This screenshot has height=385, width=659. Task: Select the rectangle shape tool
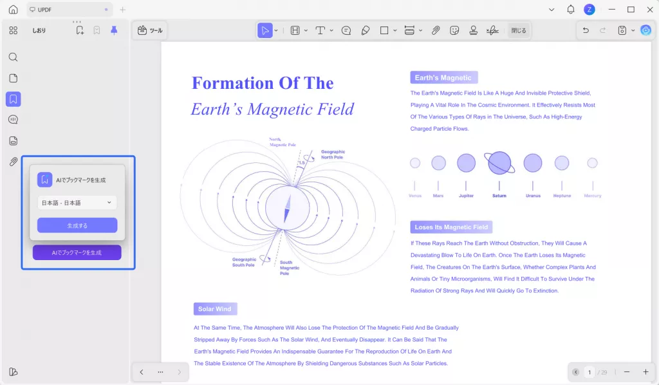(384, 30)
